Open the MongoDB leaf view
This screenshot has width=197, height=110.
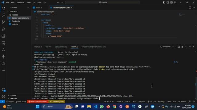coord(3,57)
